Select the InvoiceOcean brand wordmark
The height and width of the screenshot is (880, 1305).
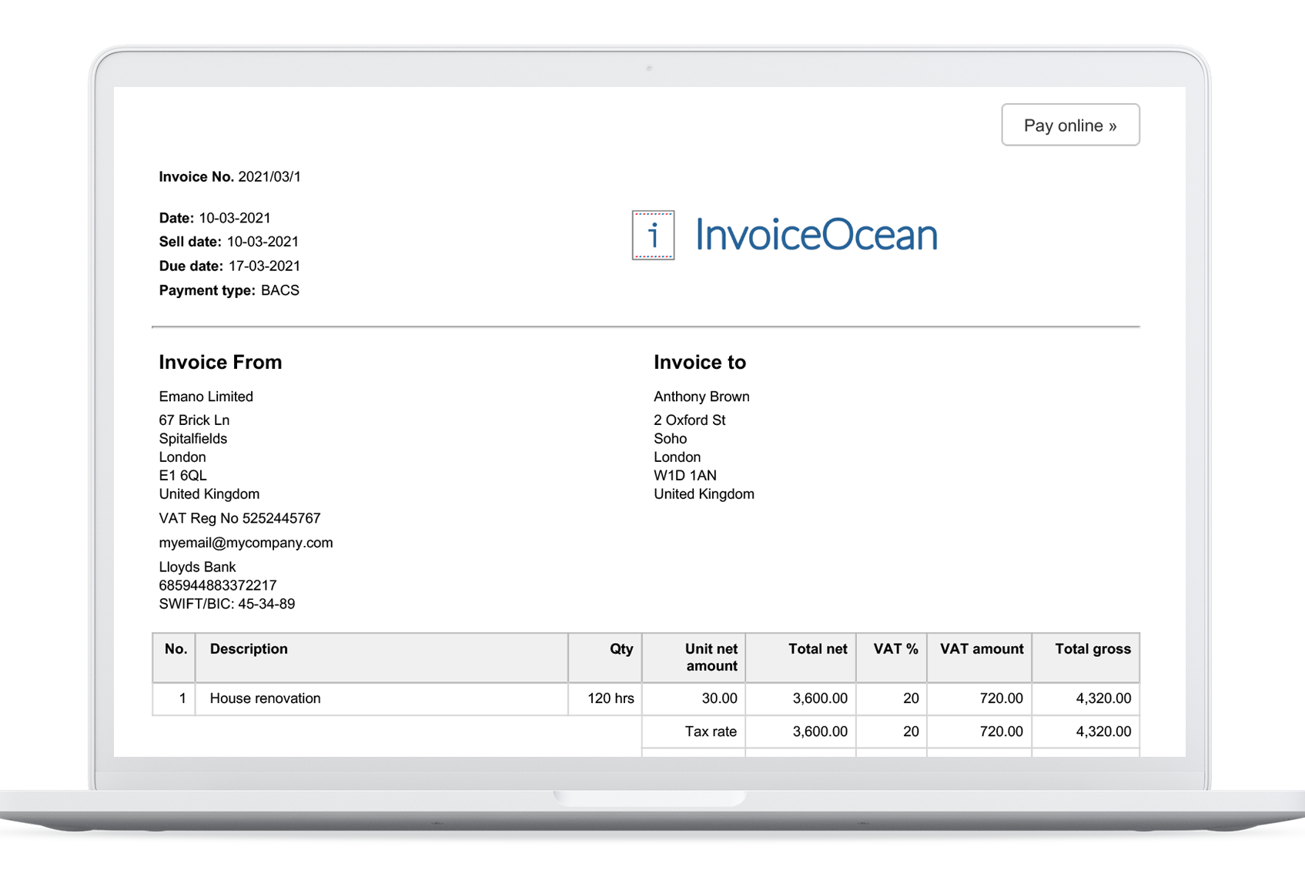[814, 235]
